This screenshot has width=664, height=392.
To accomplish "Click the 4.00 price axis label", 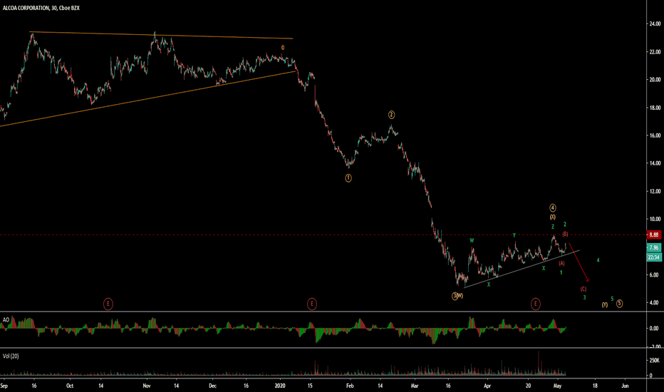I will coord(655,303).
